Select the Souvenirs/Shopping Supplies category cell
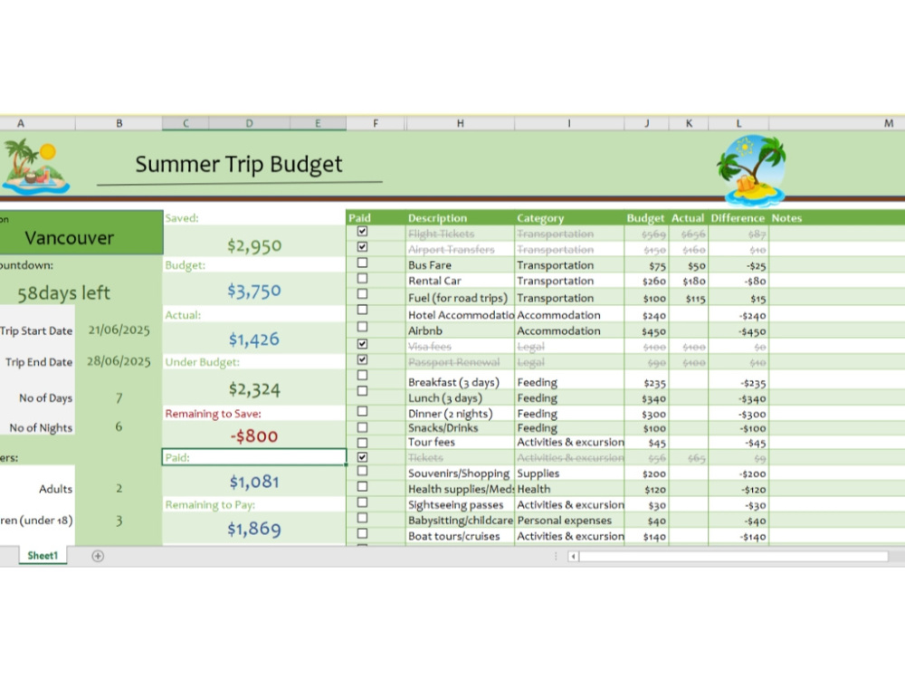The width and height of the screenshot is (905, 679). pos(569,473)
